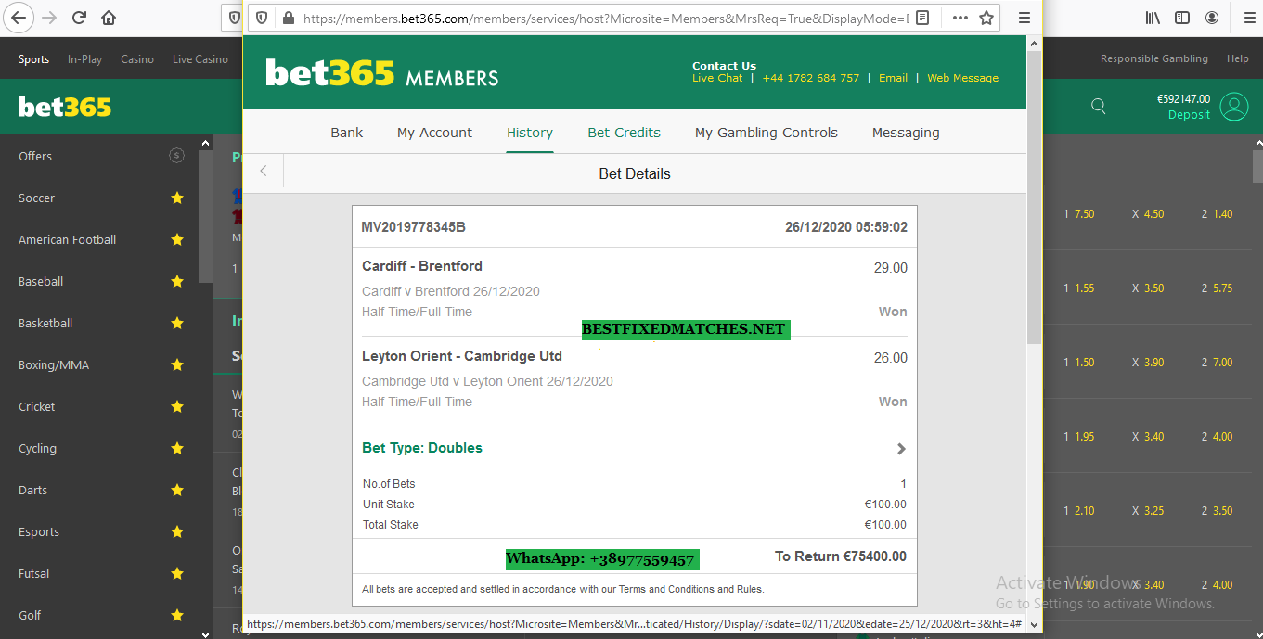Click the browser back arrow button
The width and height of the screenshot is (1263, 639).
19,18
